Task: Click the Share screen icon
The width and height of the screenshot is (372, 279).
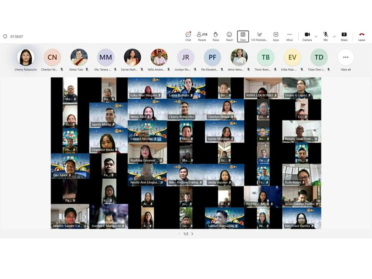Action: [344, 36]
